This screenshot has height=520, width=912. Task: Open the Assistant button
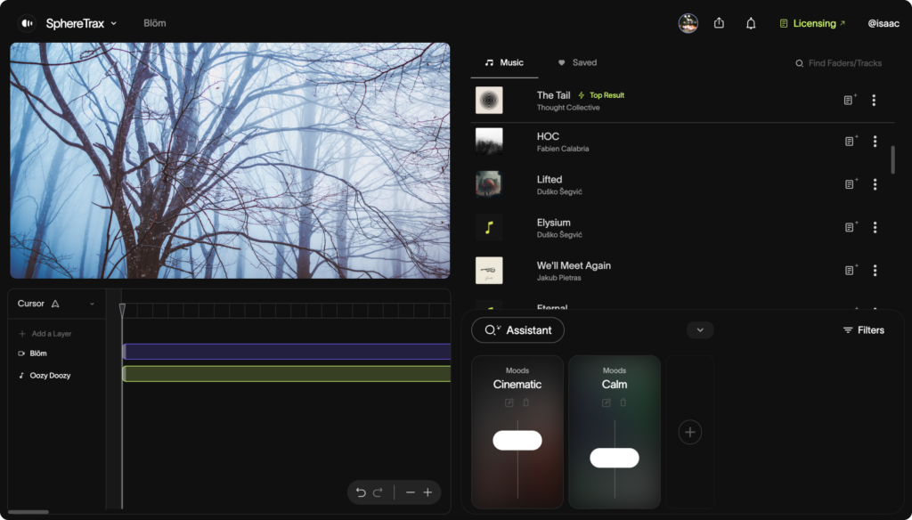tap(517, 329)
